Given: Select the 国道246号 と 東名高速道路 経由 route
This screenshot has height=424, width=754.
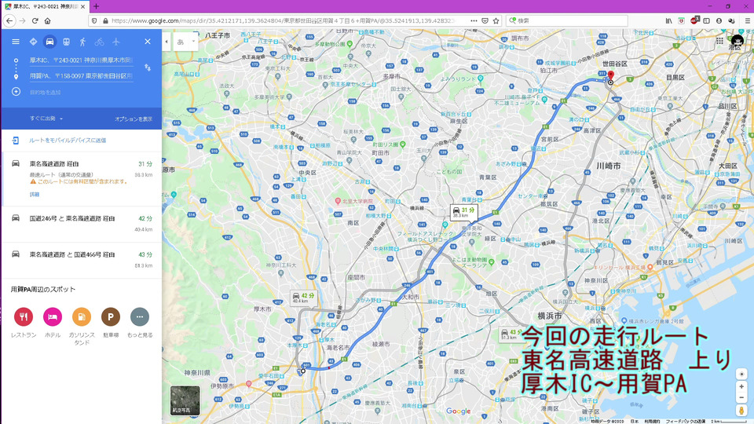Looking at the screenshot, I should point(82,224).
